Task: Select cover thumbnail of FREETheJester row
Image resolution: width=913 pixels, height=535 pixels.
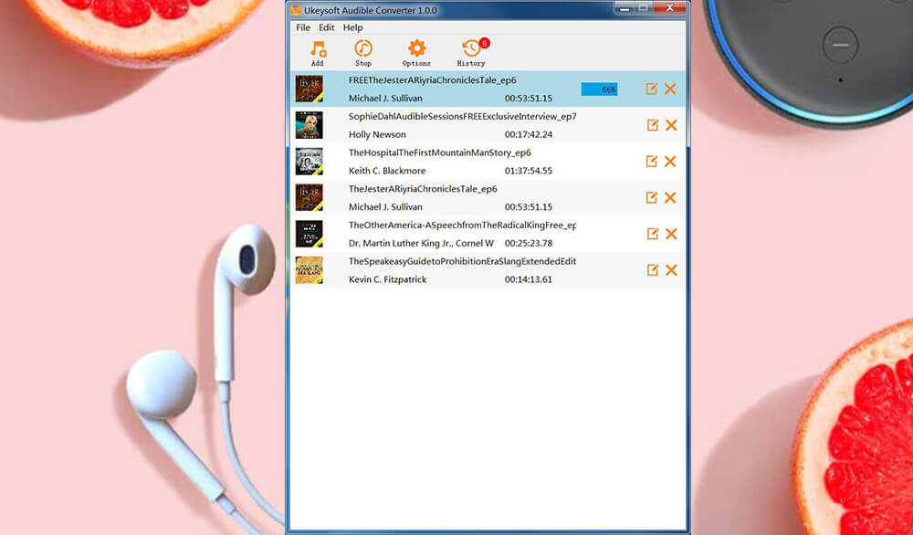Action: coord(310,89)
